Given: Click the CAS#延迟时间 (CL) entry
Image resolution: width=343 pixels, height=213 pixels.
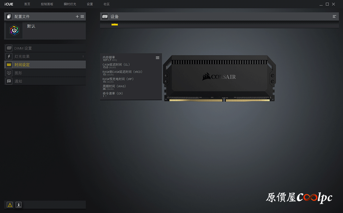Looking at the screenshot, I should click(x=116, y=66).
